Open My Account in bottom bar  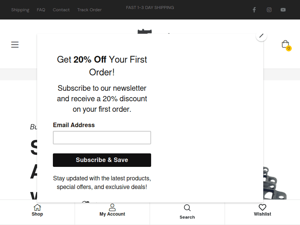pyautogui.click(x=112, y=210)
